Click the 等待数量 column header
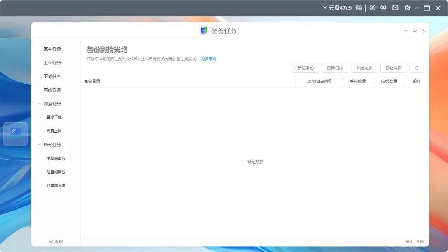 [x=358, y=81]
